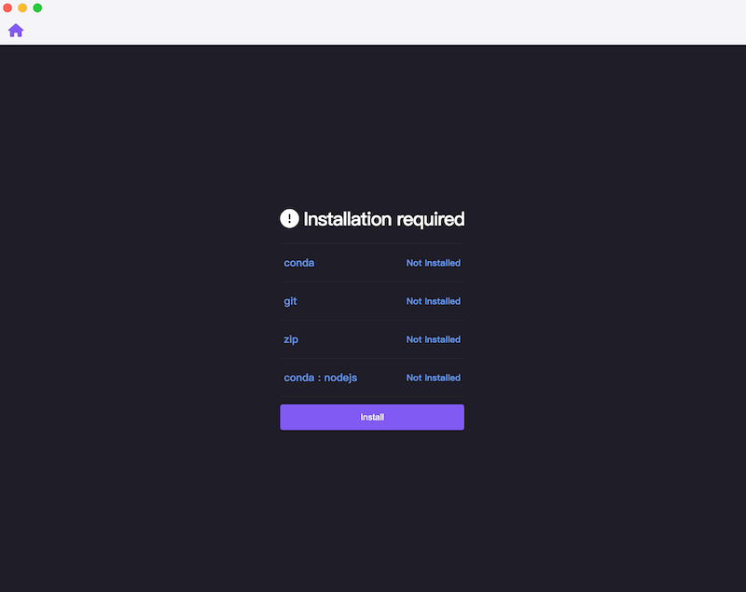
Task: Select the git dependency entry
Action: [372, 301]
